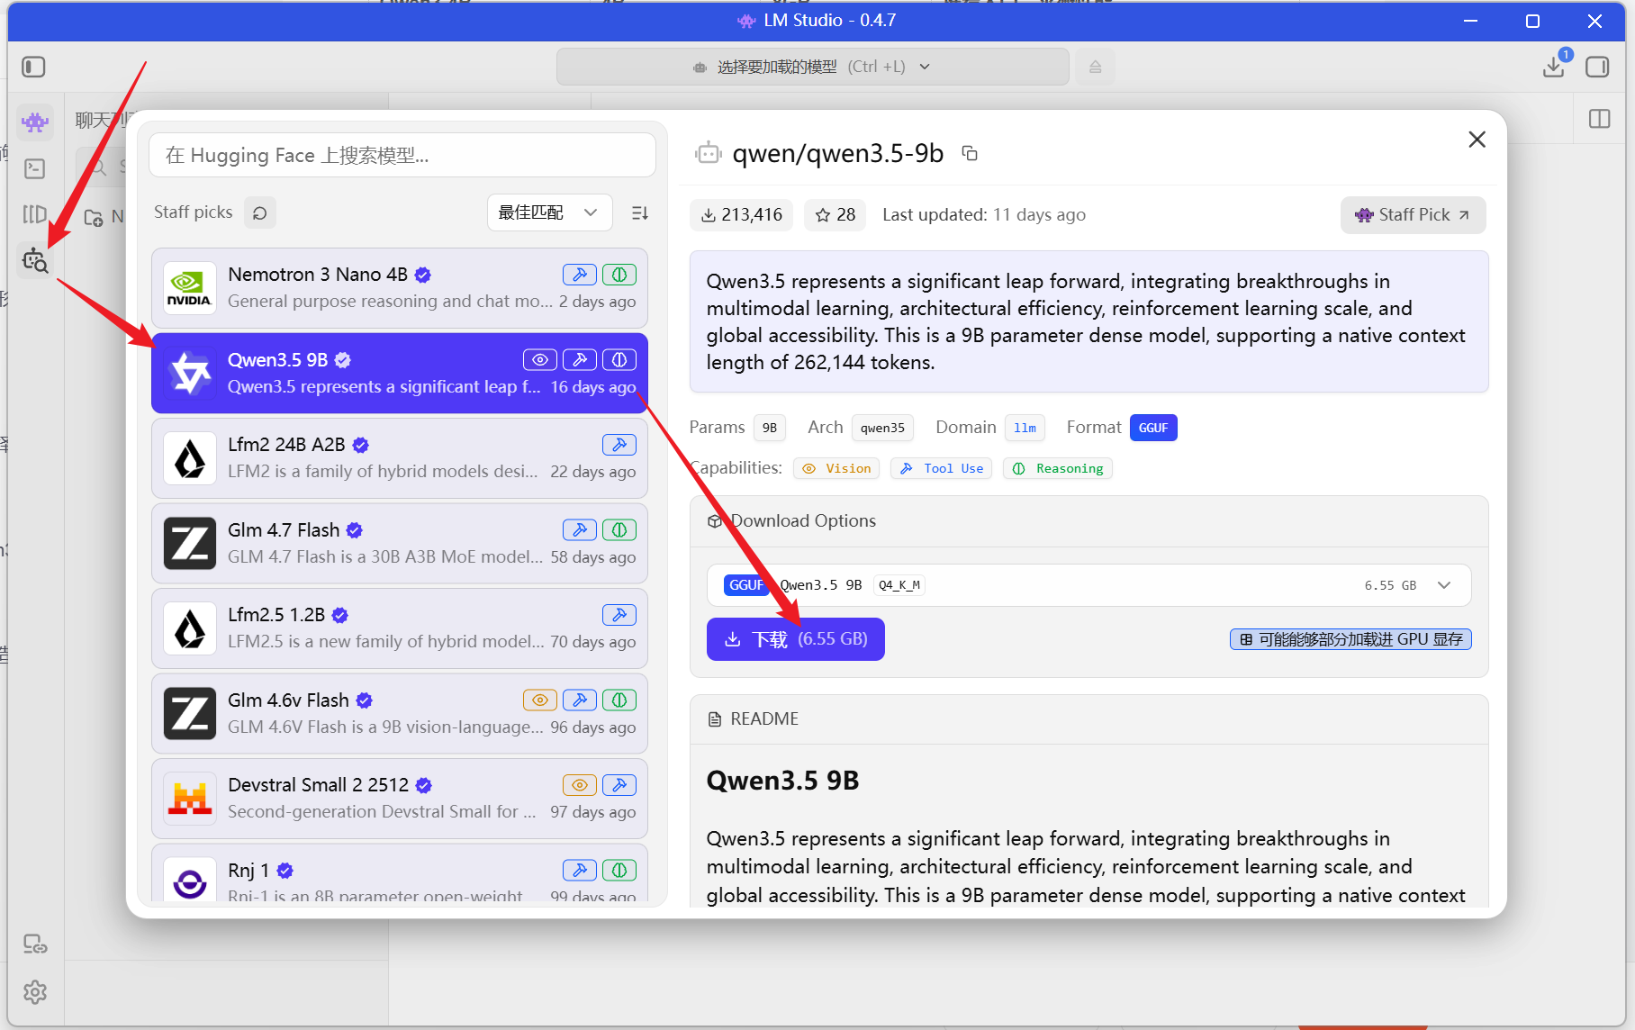1635x1030 pixels.
Task: Refresh the Staff picks list
Action: (259, 212)
